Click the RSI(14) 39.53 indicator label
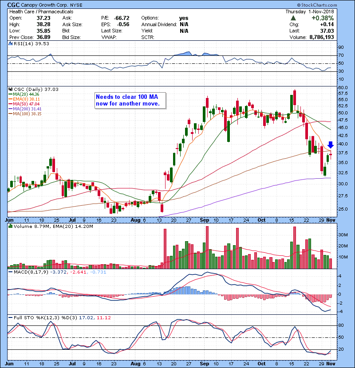This screenshot has width=355, height=368. [32, 43]
